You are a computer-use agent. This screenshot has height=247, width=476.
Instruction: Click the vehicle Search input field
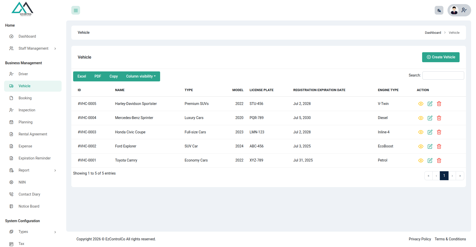pos(443,76)
